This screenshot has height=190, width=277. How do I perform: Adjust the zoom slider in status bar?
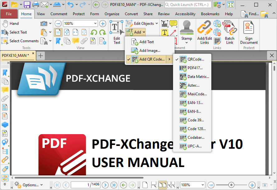pyautogui.click(x=231, y=185)
